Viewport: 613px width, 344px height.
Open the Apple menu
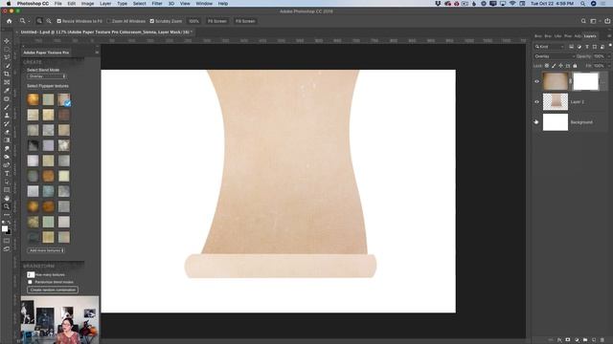(x=9, y=4)
